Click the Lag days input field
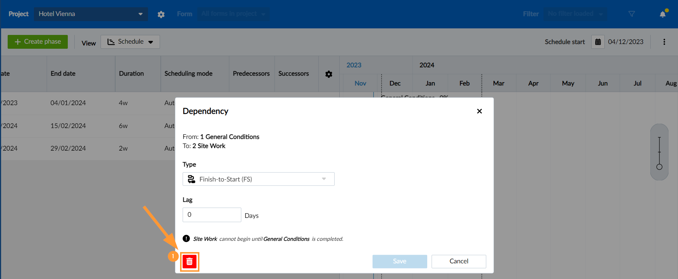Image resolution: width=678 pixels, height=279 pixels. point(211,215)
